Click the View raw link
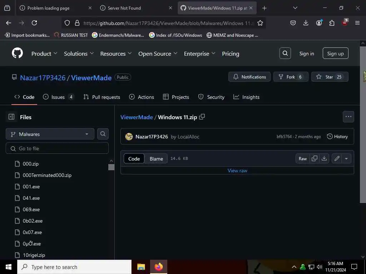The height and width of the screenshot is (274, 366). tap(237, 171)
